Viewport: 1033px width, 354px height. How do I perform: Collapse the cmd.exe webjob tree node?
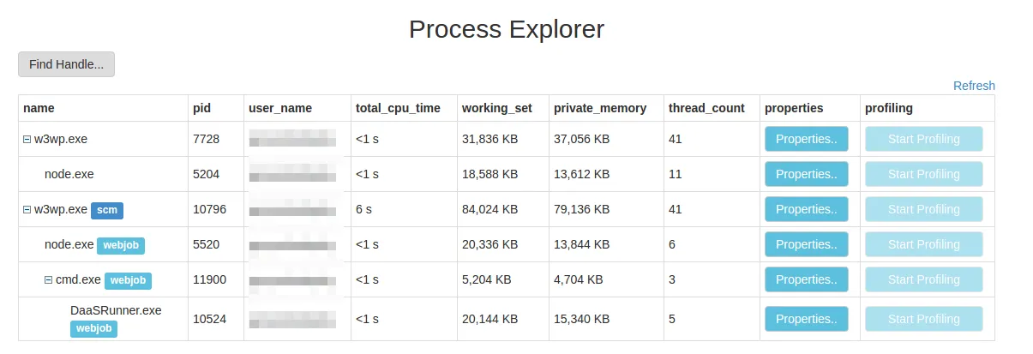point(49,279)
